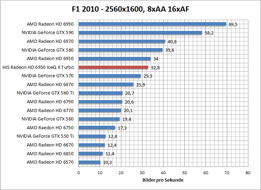Viewport: 261px width, 190px height.
Task: Click the value label '11,4'
Action: pyautogui.click(x=110, y=154)
